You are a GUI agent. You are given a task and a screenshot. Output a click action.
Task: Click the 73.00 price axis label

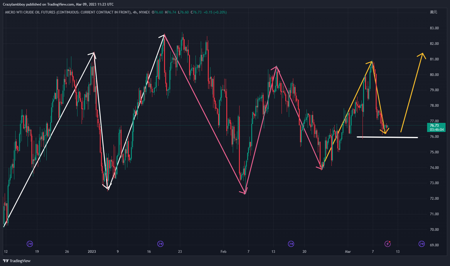434,183
